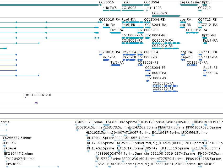223x168 pixels.
Task: Select EST BP560387
Action: [200, 167]
